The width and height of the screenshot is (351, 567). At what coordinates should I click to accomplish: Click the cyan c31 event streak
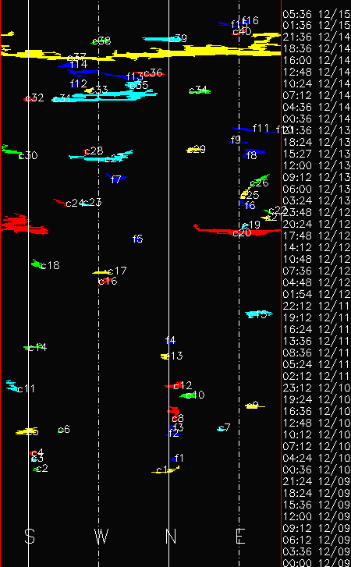pyautogui.click(x=105, y=96)
